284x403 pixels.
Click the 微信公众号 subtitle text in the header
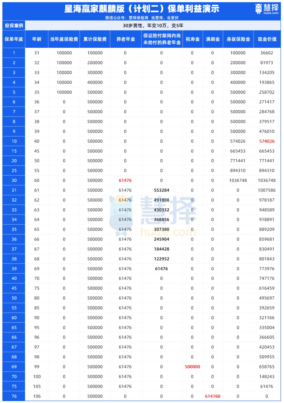tap(142, 18)
